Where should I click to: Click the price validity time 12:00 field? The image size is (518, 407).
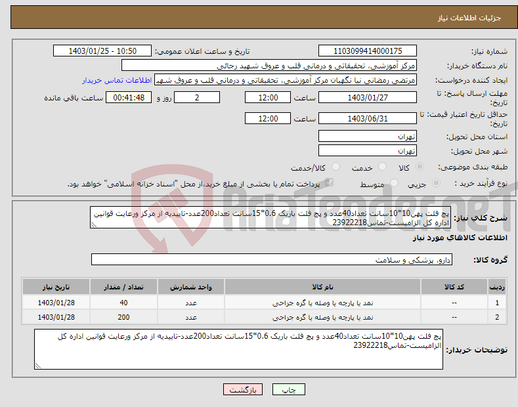[x=268, y=118]
